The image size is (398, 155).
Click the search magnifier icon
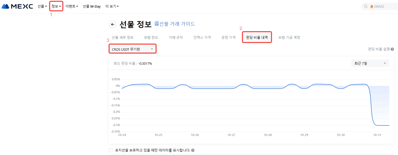tap(366, 6)
